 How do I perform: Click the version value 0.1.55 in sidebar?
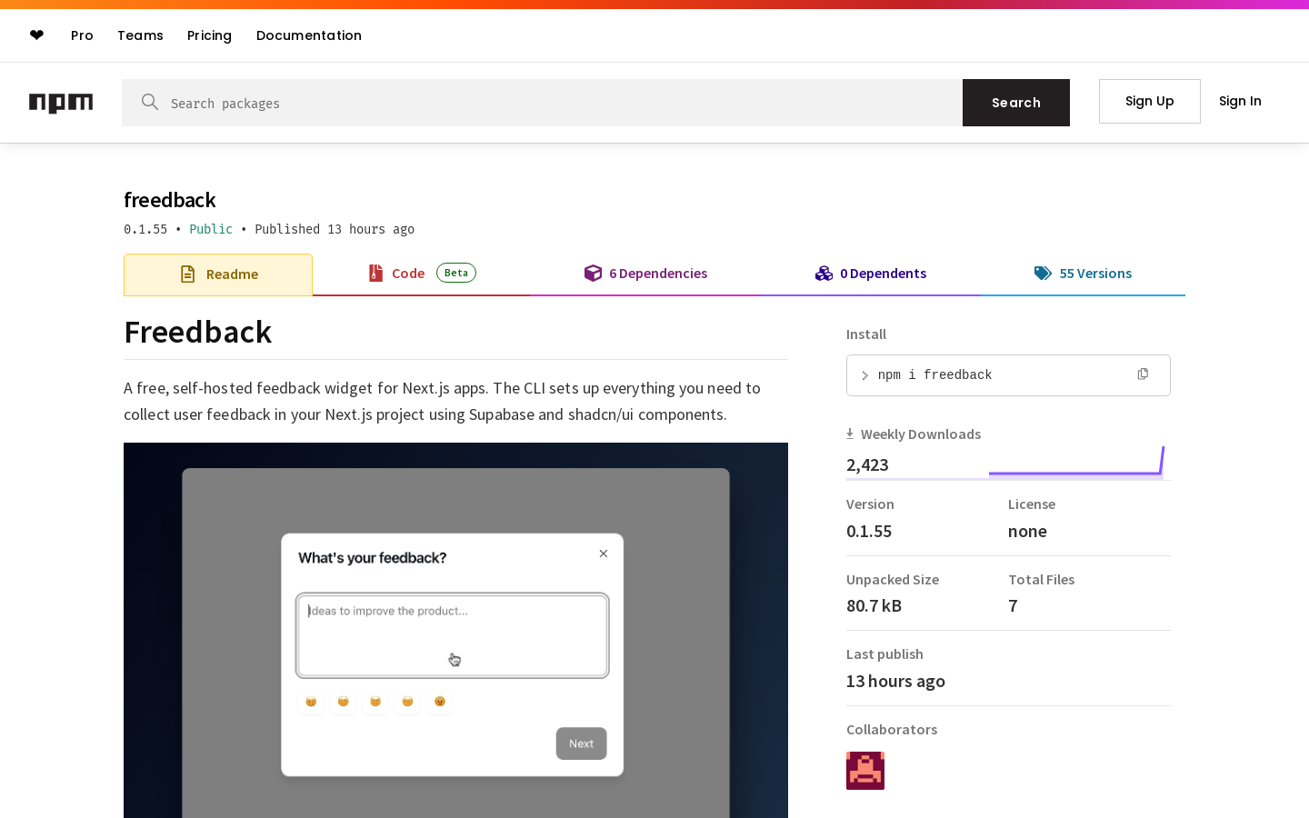click(x=869, y=532)
